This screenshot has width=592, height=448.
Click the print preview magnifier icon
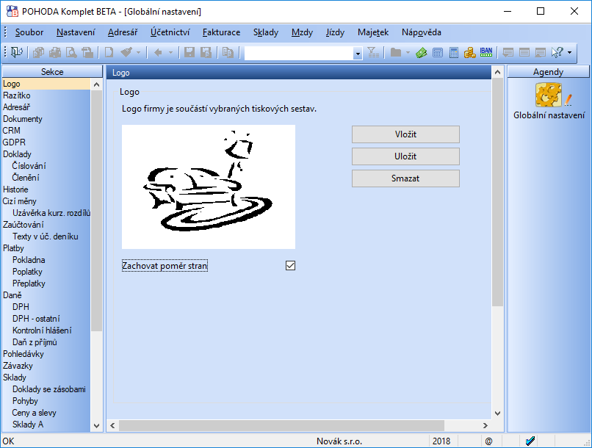point(71,52)
